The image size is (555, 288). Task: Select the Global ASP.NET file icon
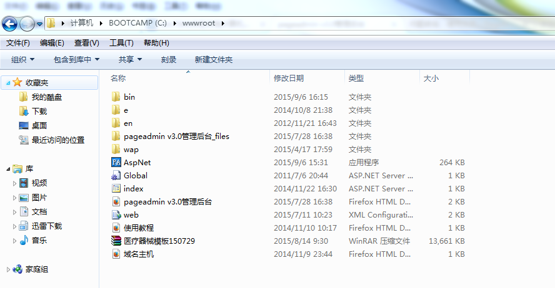point(116,176)
